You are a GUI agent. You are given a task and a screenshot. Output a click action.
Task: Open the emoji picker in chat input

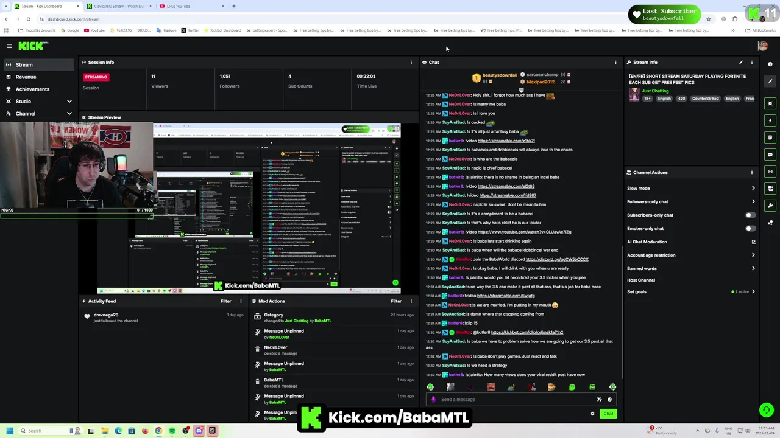[x=609, y=400]
